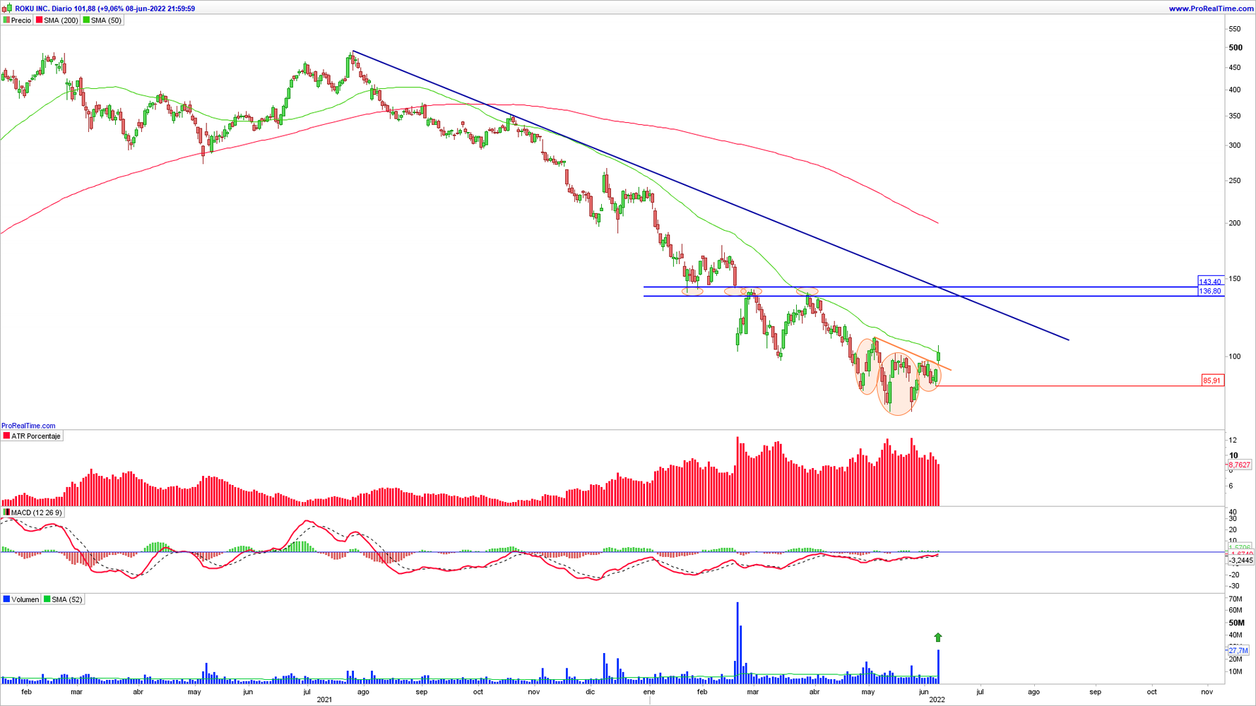Click the 50M volume axis label
This screenshot has width=1256, height=706.
(x=1237, y=623)
